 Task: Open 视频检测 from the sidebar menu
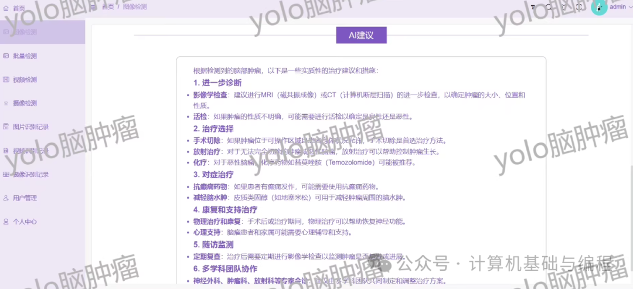(x=42, y=80)
